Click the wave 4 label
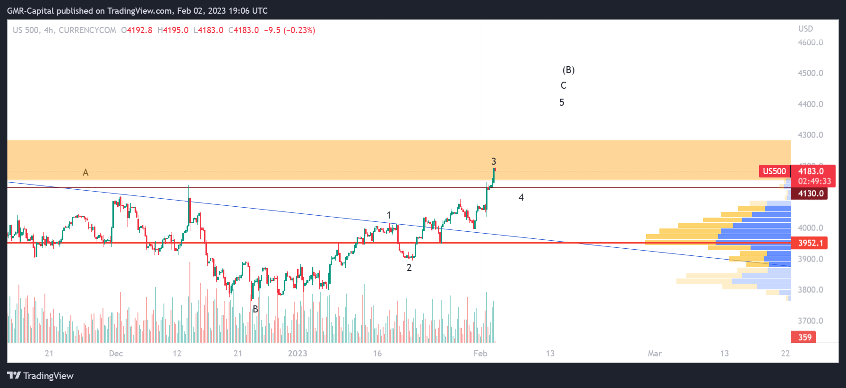The image size is (846, 388). pyautogui.click(x=521, y=197)
